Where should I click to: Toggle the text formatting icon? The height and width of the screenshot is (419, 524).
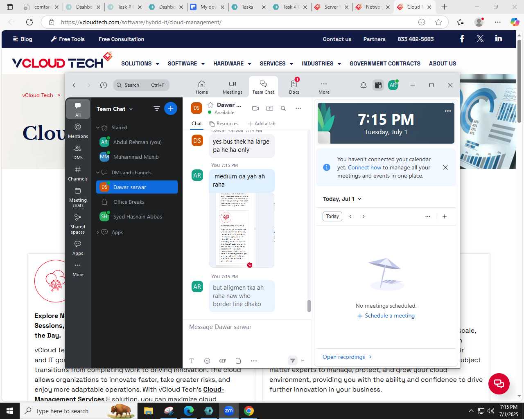coord(192,361)
